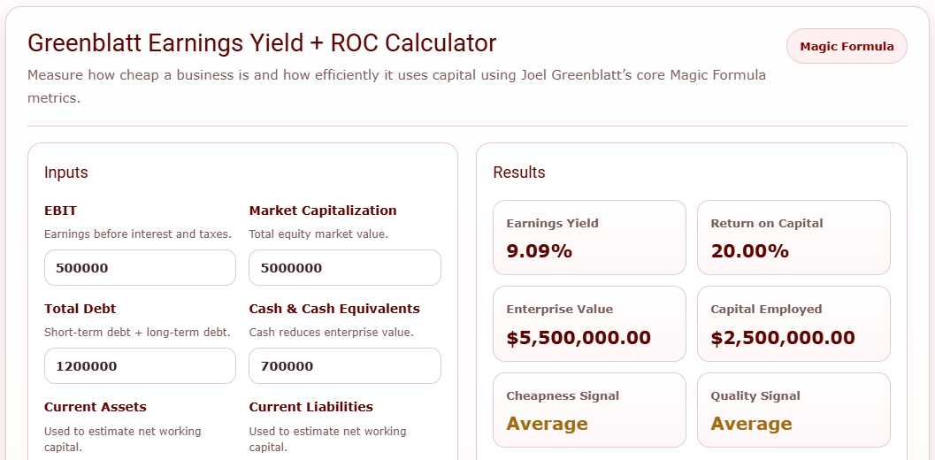Open the Cheapness Signal card

pyautogui.click(x=589, y=410)
